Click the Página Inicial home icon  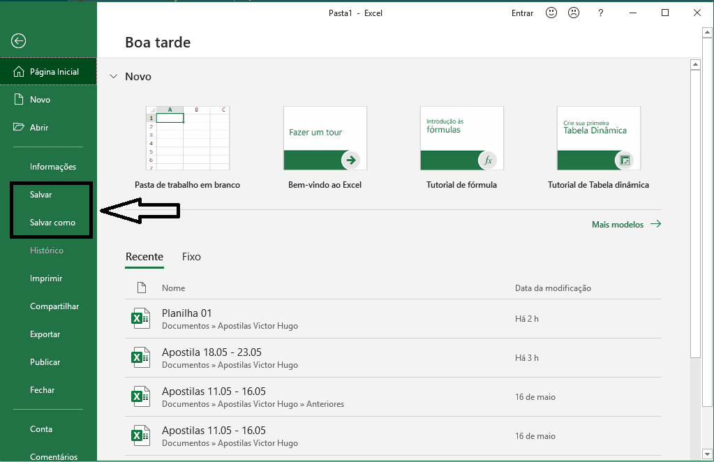pyautogui.click(x=19, y=71)
